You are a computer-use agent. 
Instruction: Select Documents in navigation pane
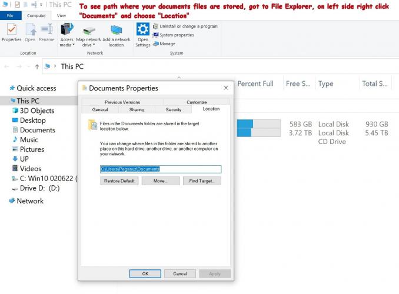(x=38, y=130)
